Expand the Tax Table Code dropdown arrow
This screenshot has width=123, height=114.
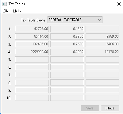[x=100, y=20]
